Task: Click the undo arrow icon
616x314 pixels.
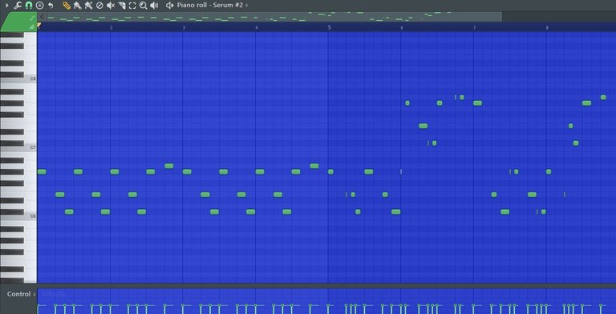Action: (51, 6)
